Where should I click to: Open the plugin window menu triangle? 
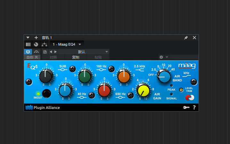point(28,38)
